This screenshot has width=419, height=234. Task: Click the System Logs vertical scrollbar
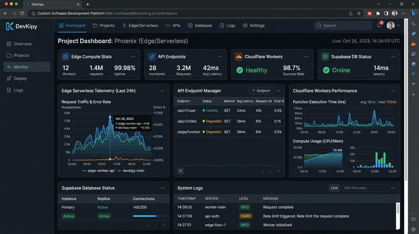click(x=398, y=209)
